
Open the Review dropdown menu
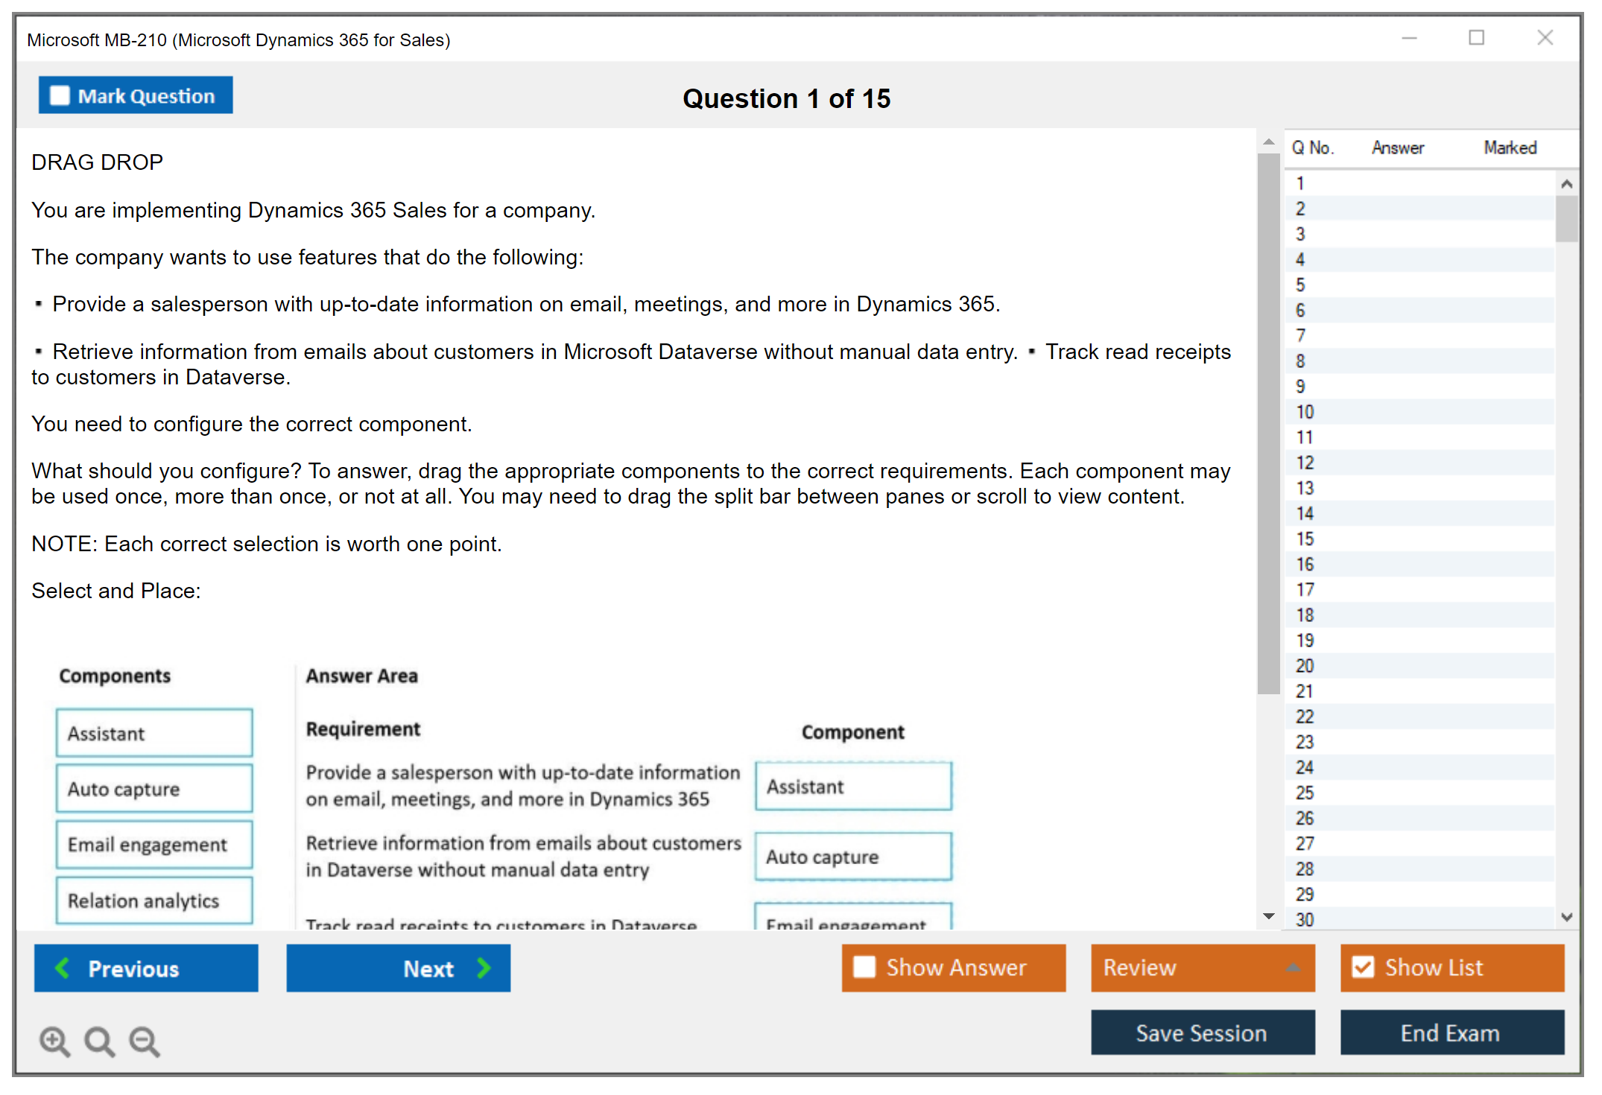click(x=1293, y=968)
